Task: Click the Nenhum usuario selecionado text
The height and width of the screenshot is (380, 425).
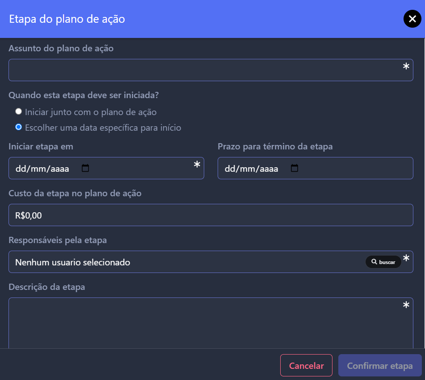Action: 73,262
